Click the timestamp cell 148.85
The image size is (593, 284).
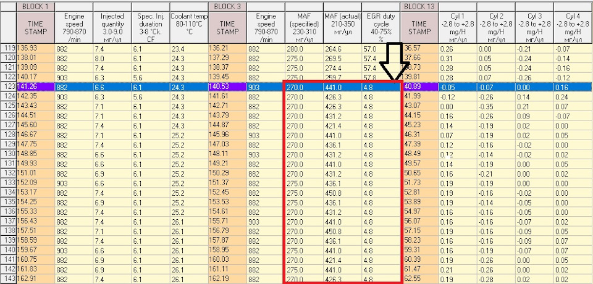click(x=36, y=154)
